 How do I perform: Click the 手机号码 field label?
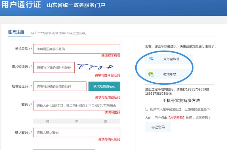(22, 49)
